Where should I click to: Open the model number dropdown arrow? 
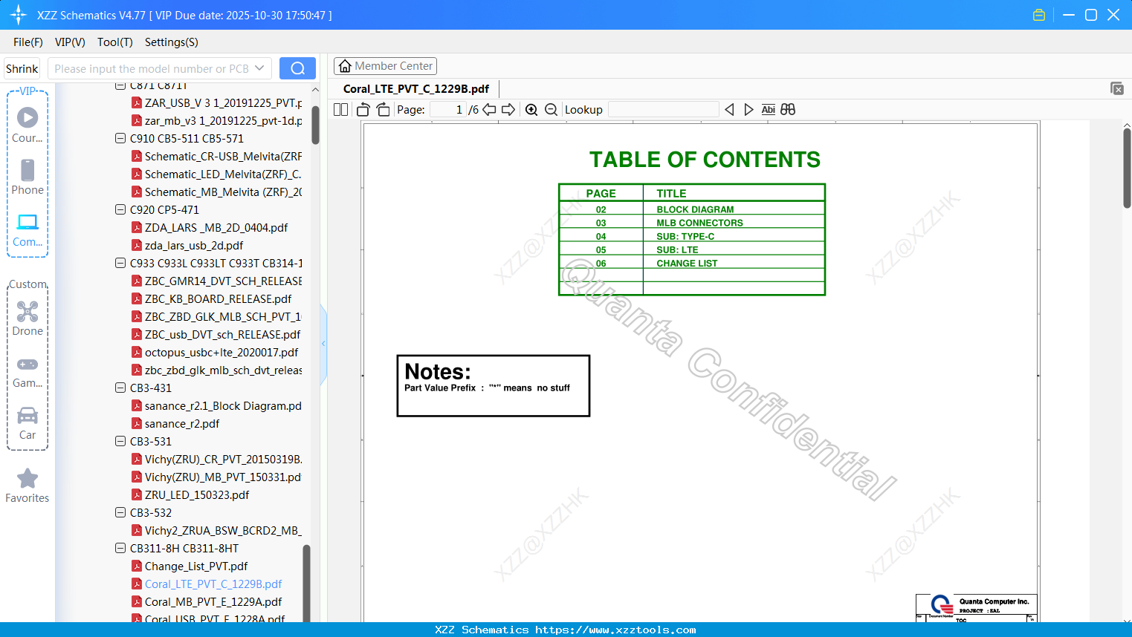(259, 68)
